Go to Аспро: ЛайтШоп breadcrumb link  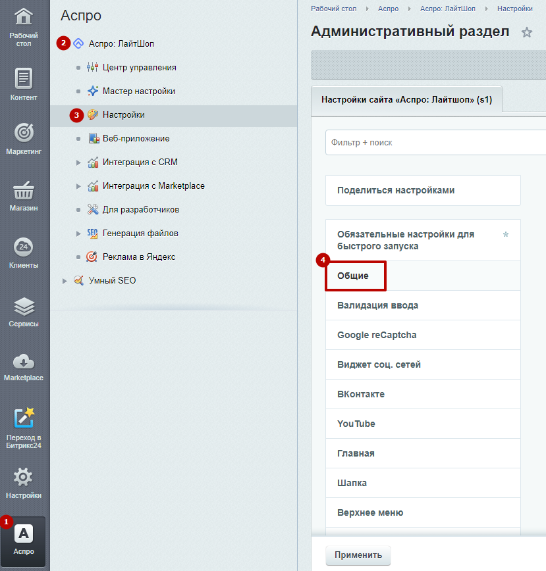(448, 9)
